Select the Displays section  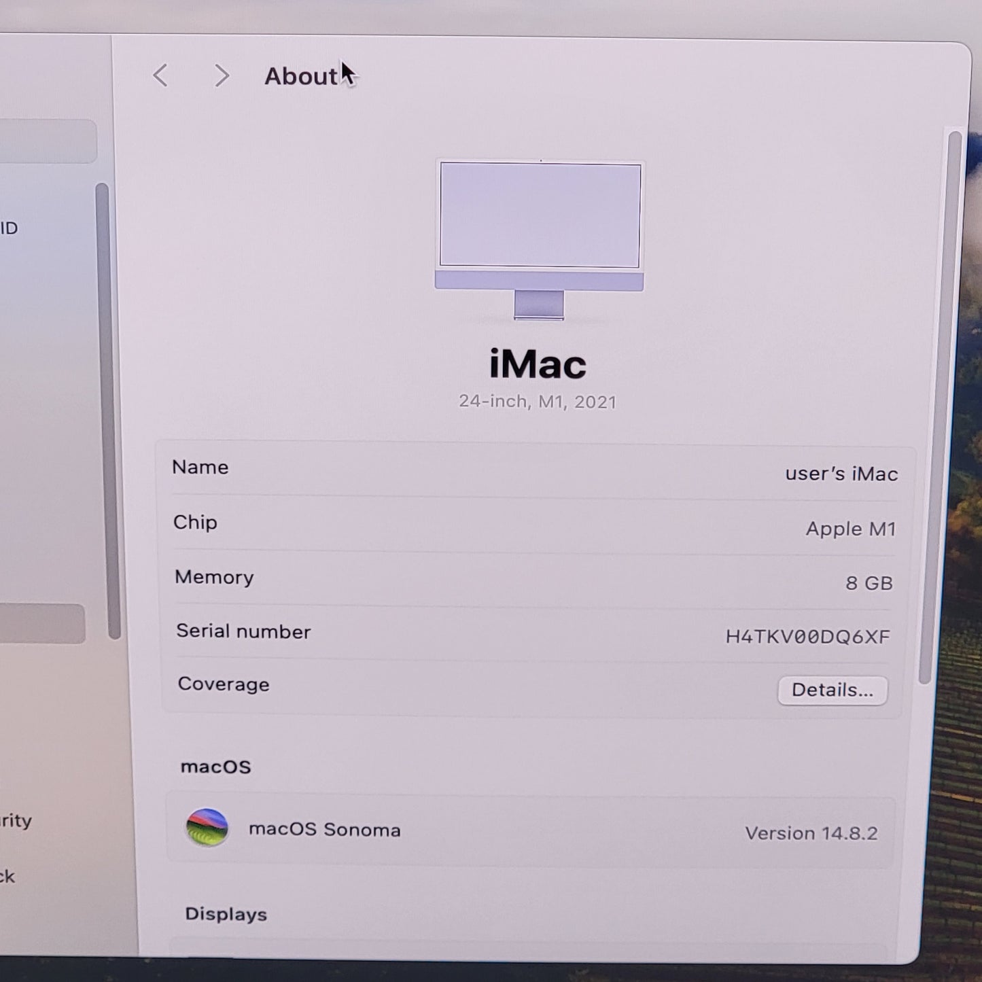(x=226, y=913)
